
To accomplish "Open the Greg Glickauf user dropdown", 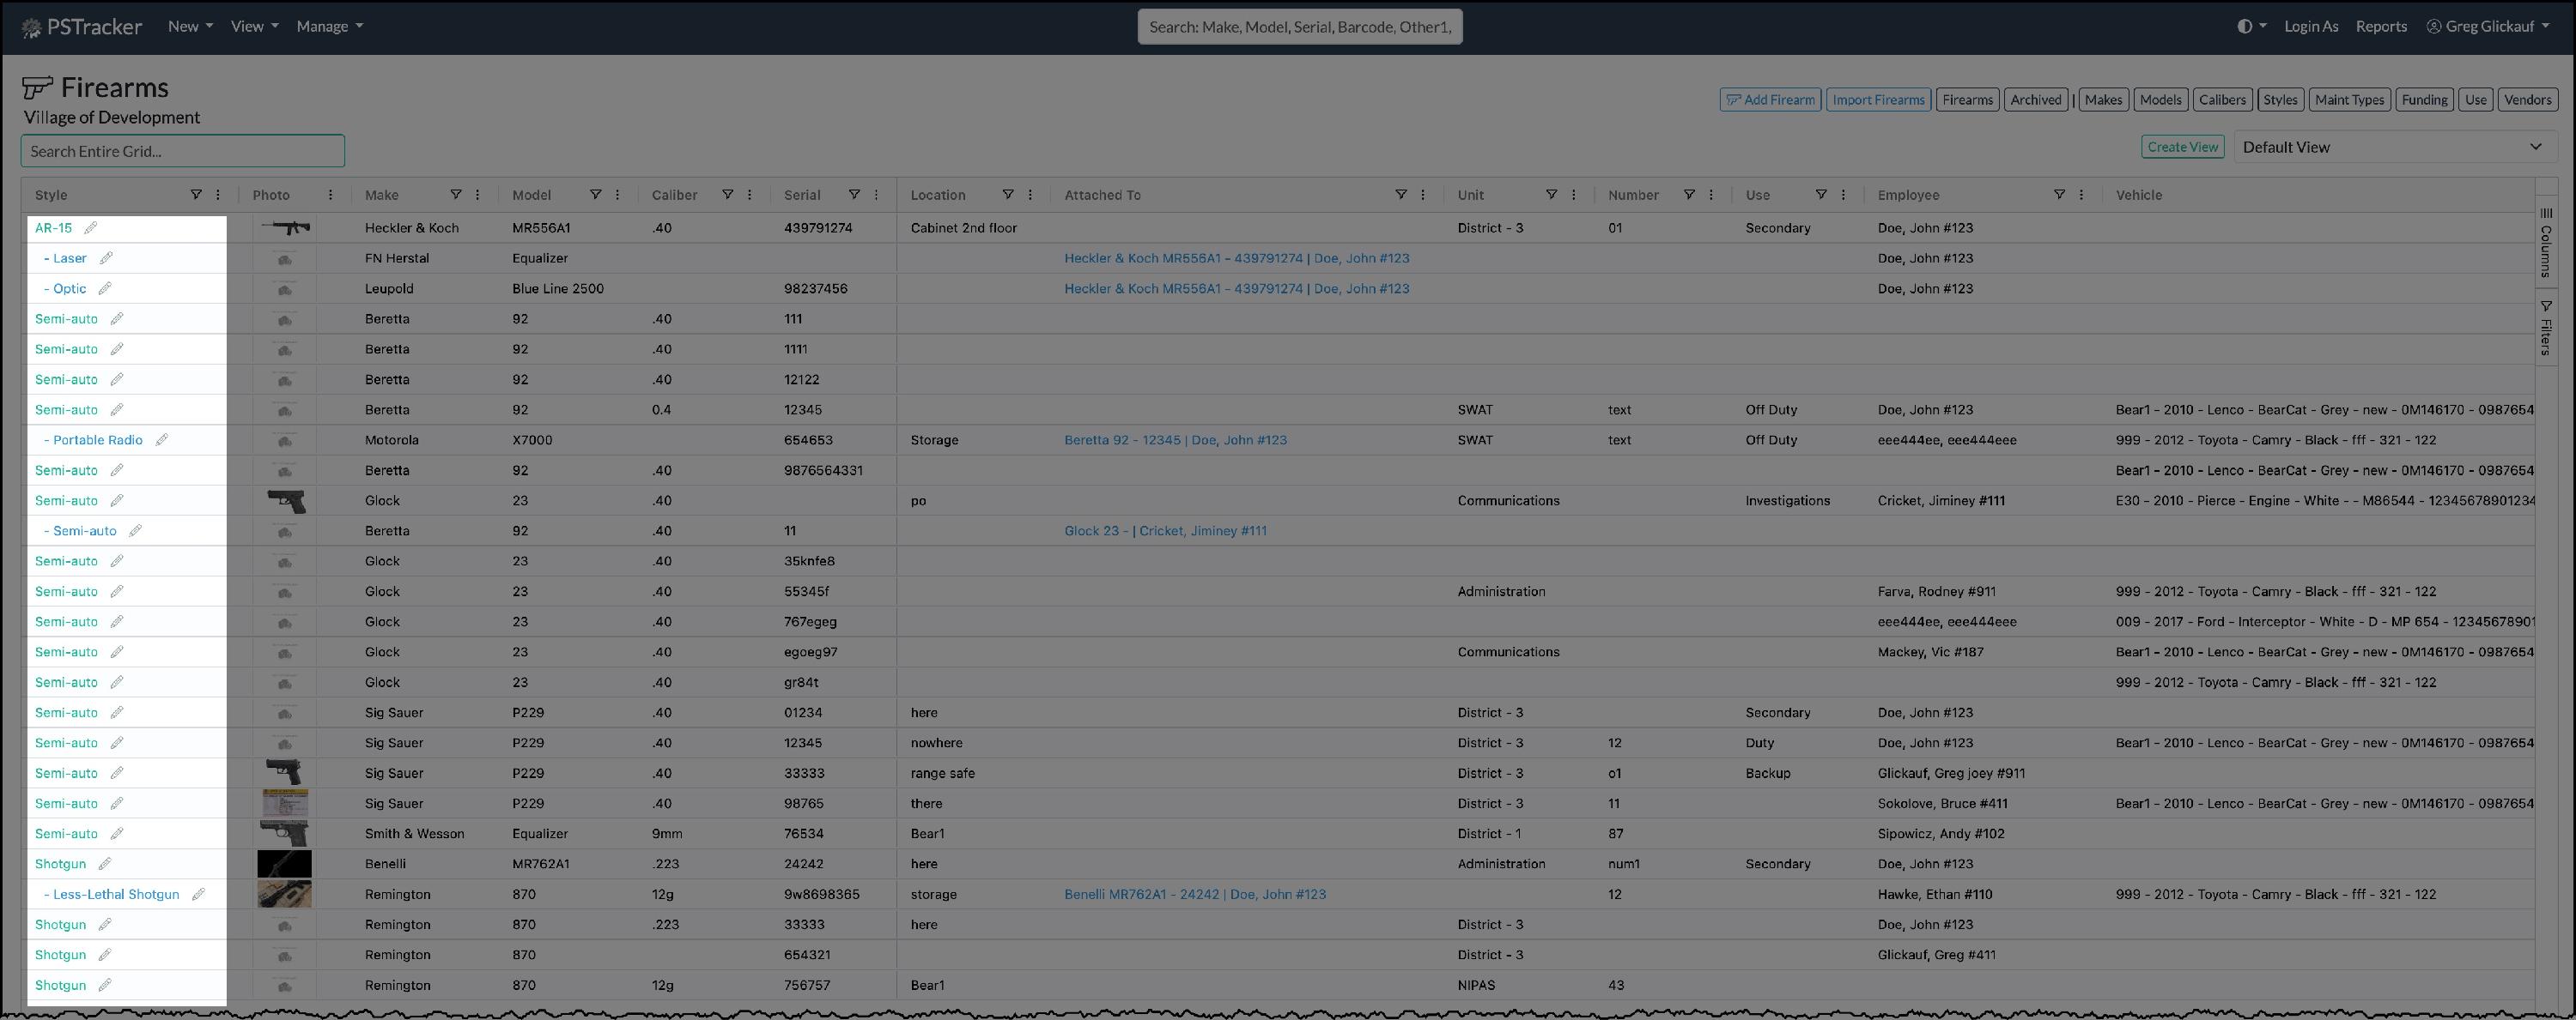I will pyautogui.click(x=2488, y=27).
